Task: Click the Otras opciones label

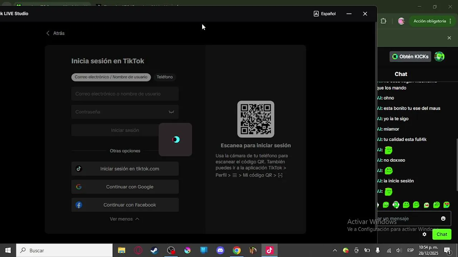Action: click(x=125, y=151)
